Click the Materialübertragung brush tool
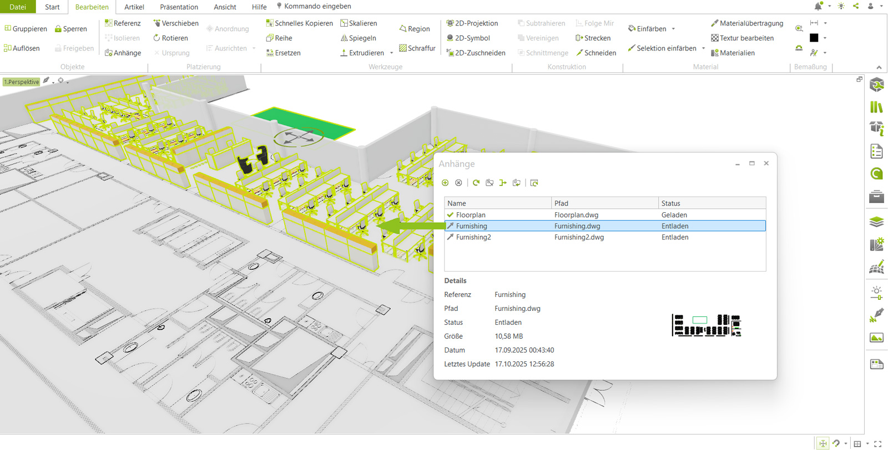This screenshot has width=888, height=450. 747,23
